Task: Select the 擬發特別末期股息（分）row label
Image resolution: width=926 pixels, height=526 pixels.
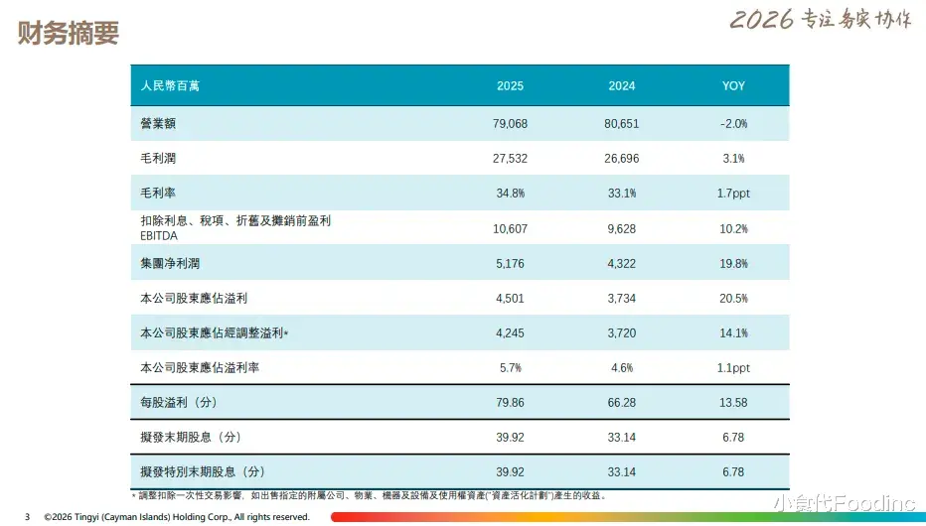Action: (202, 471)
